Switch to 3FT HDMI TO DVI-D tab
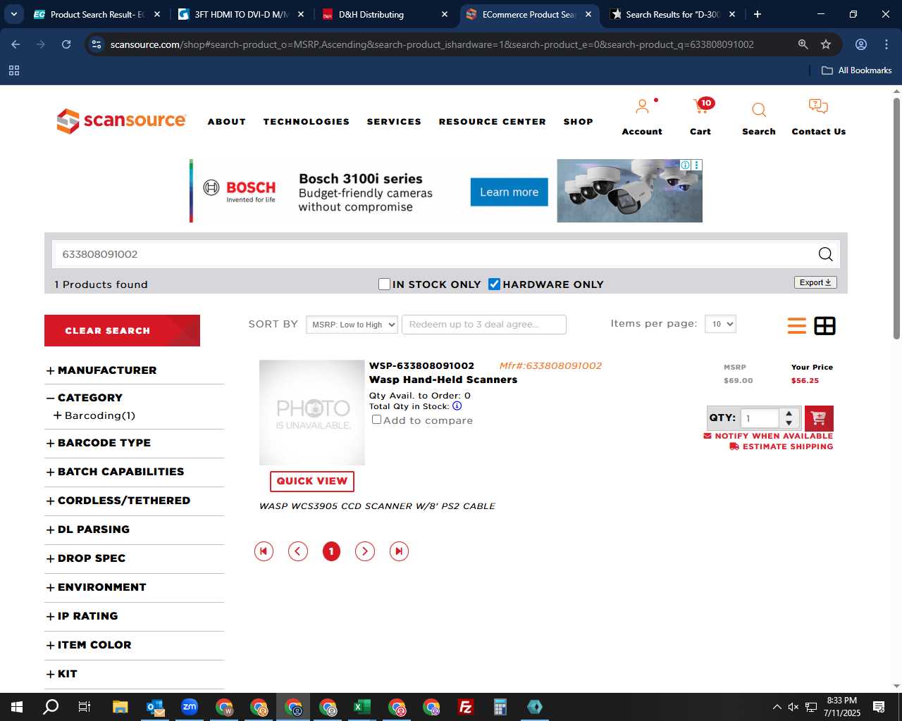Viewport: 902px width, 721px height. [x=241, y=14]
